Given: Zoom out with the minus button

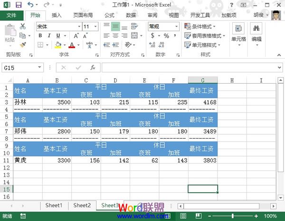Looking at the screenshot, I should (x=209, y=216).
